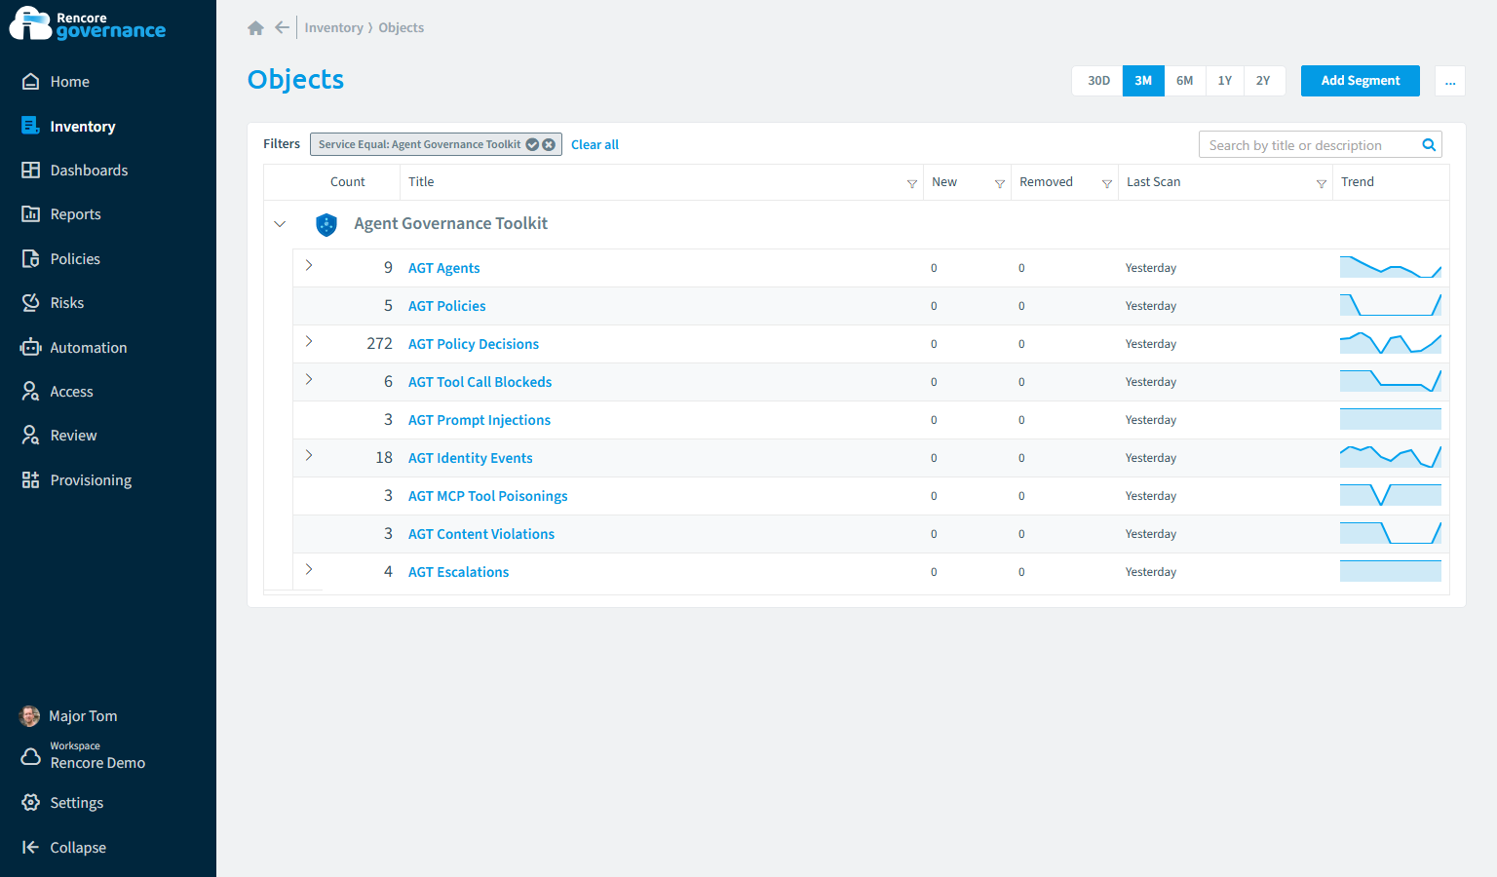Expand the AGT Agents row
The image size is (1497, 877).
[x=309, y=265]
